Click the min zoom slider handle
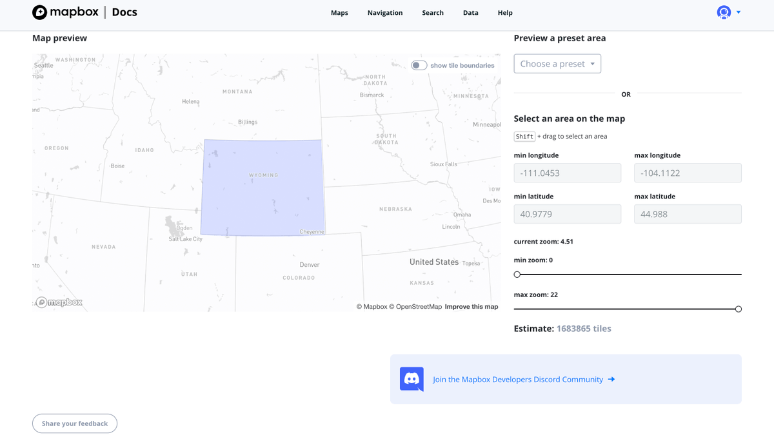Image resolution: width=774 pixels, height=435 pixels. point(517,275)
